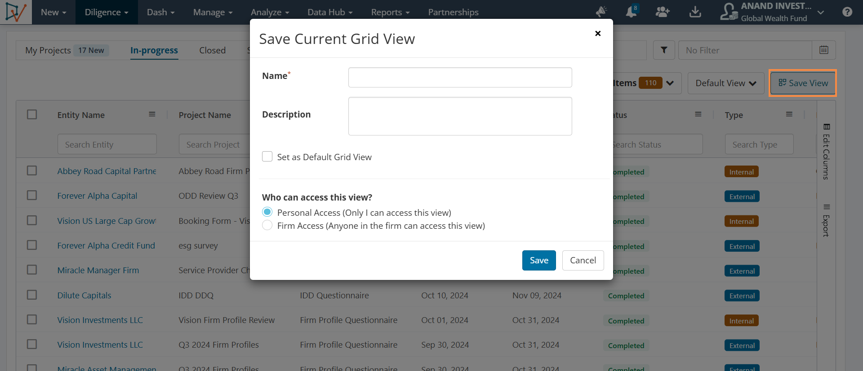
Task: Click the No Filter field
Action: (x=745, y=50)
